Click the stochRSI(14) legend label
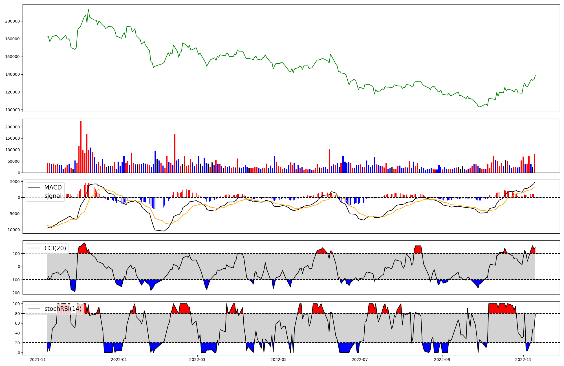The width and height of the screenshot is (564, 366). coord(63,309)
